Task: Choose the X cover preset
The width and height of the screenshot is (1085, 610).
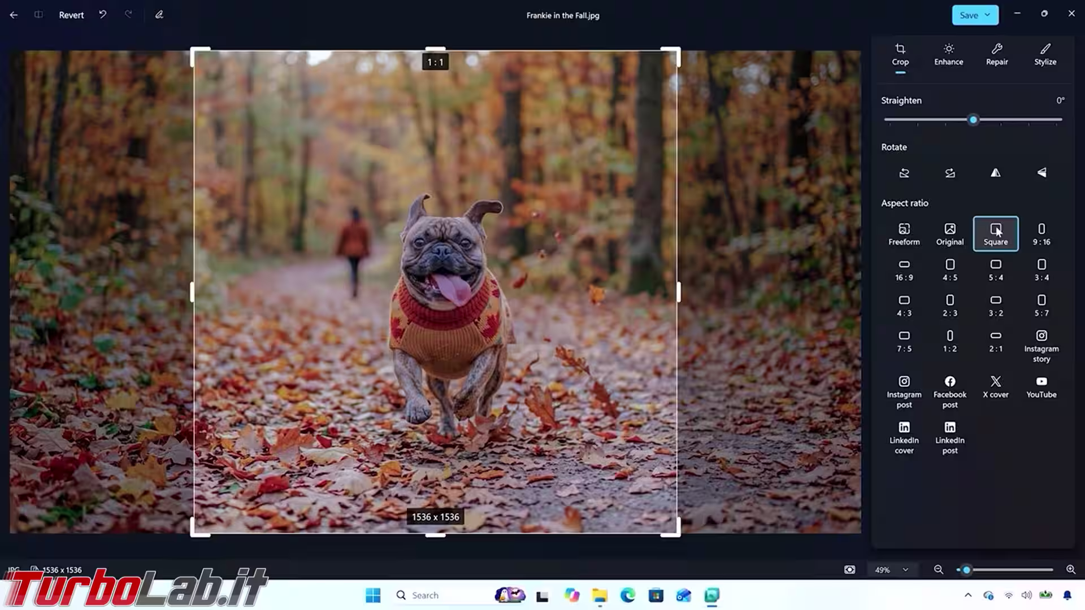Action: click(996, 386)
